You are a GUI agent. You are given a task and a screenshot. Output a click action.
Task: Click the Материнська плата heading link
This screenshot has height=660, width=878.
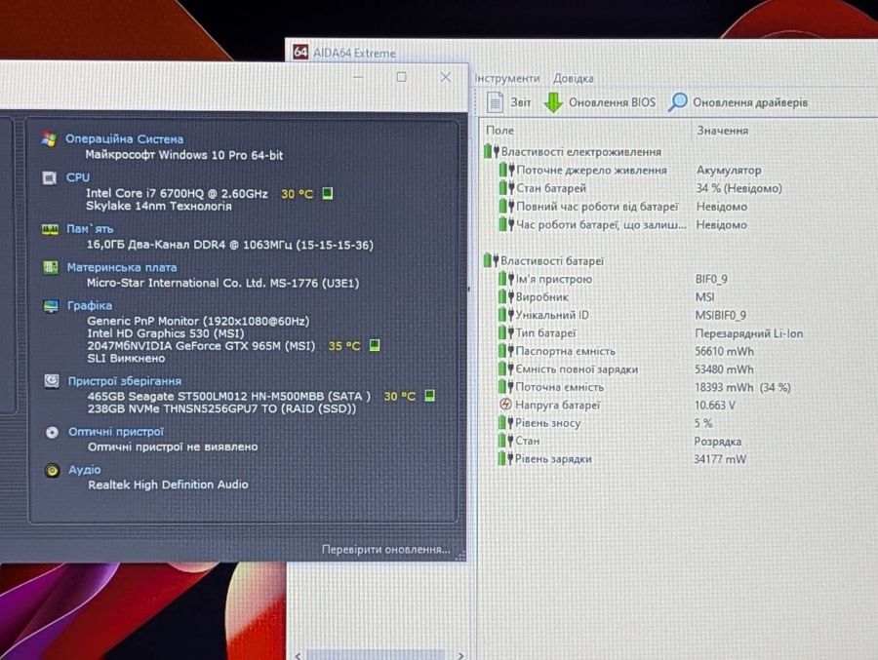click(x=122, y=267)
